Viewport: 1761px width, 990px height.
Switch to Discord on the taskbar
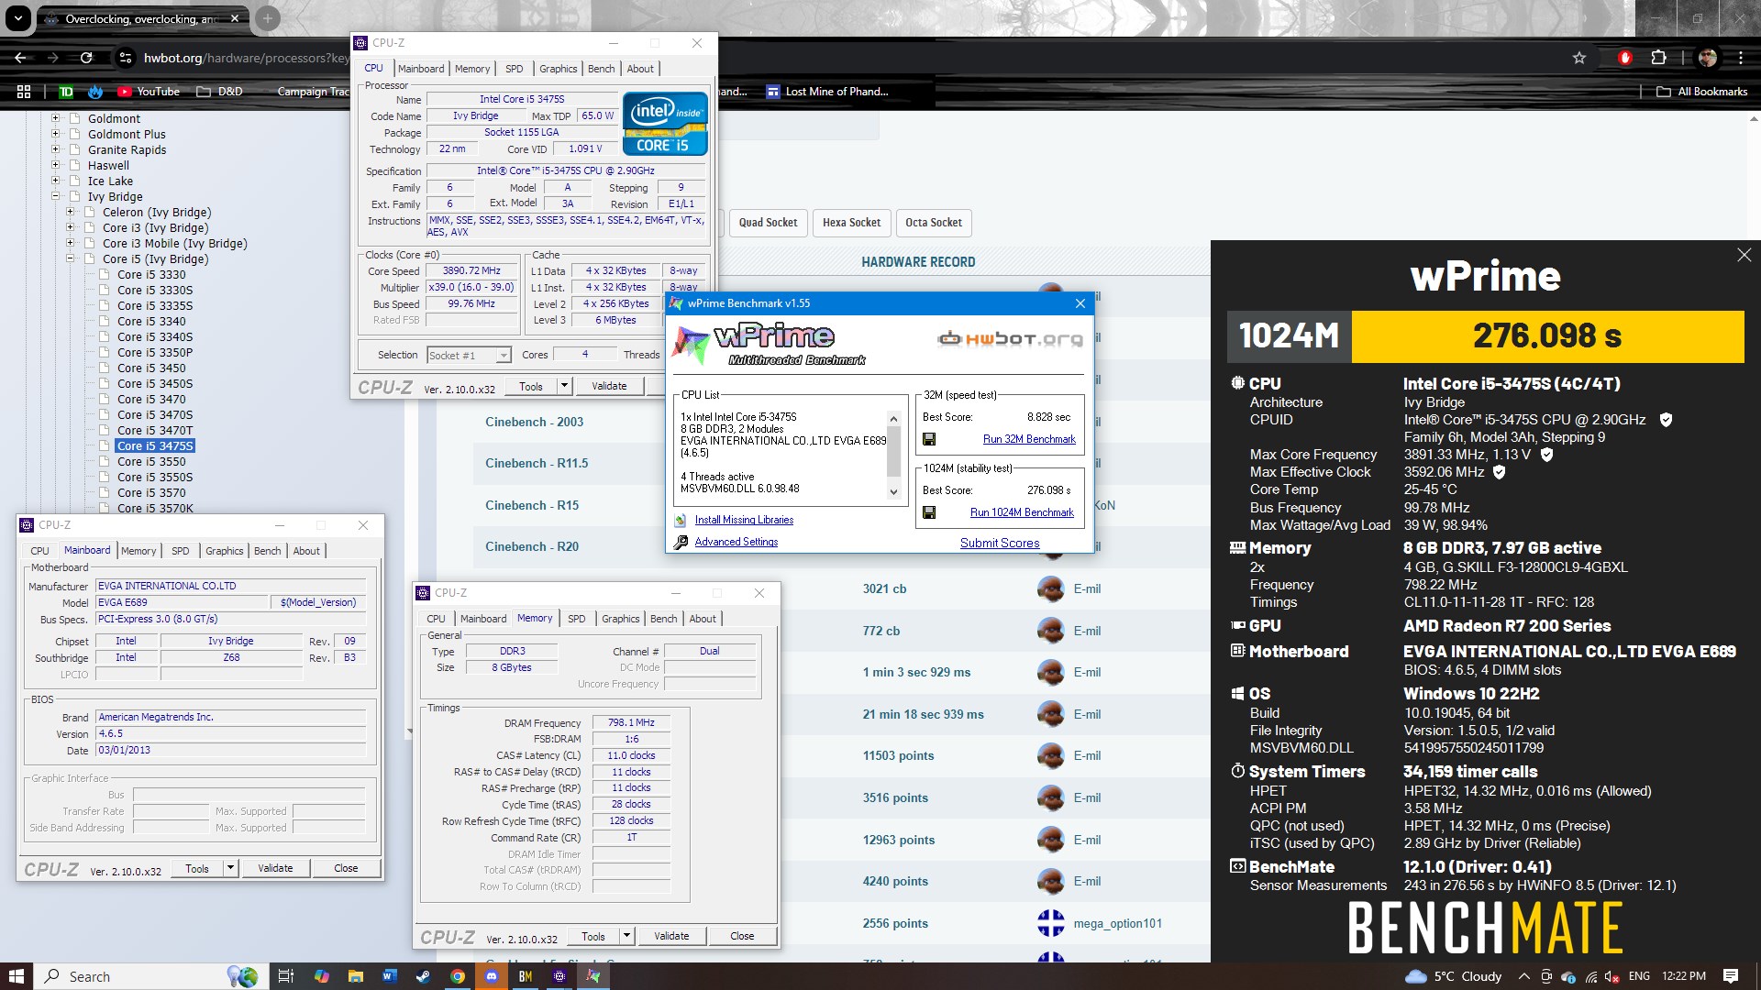[492, 976]
